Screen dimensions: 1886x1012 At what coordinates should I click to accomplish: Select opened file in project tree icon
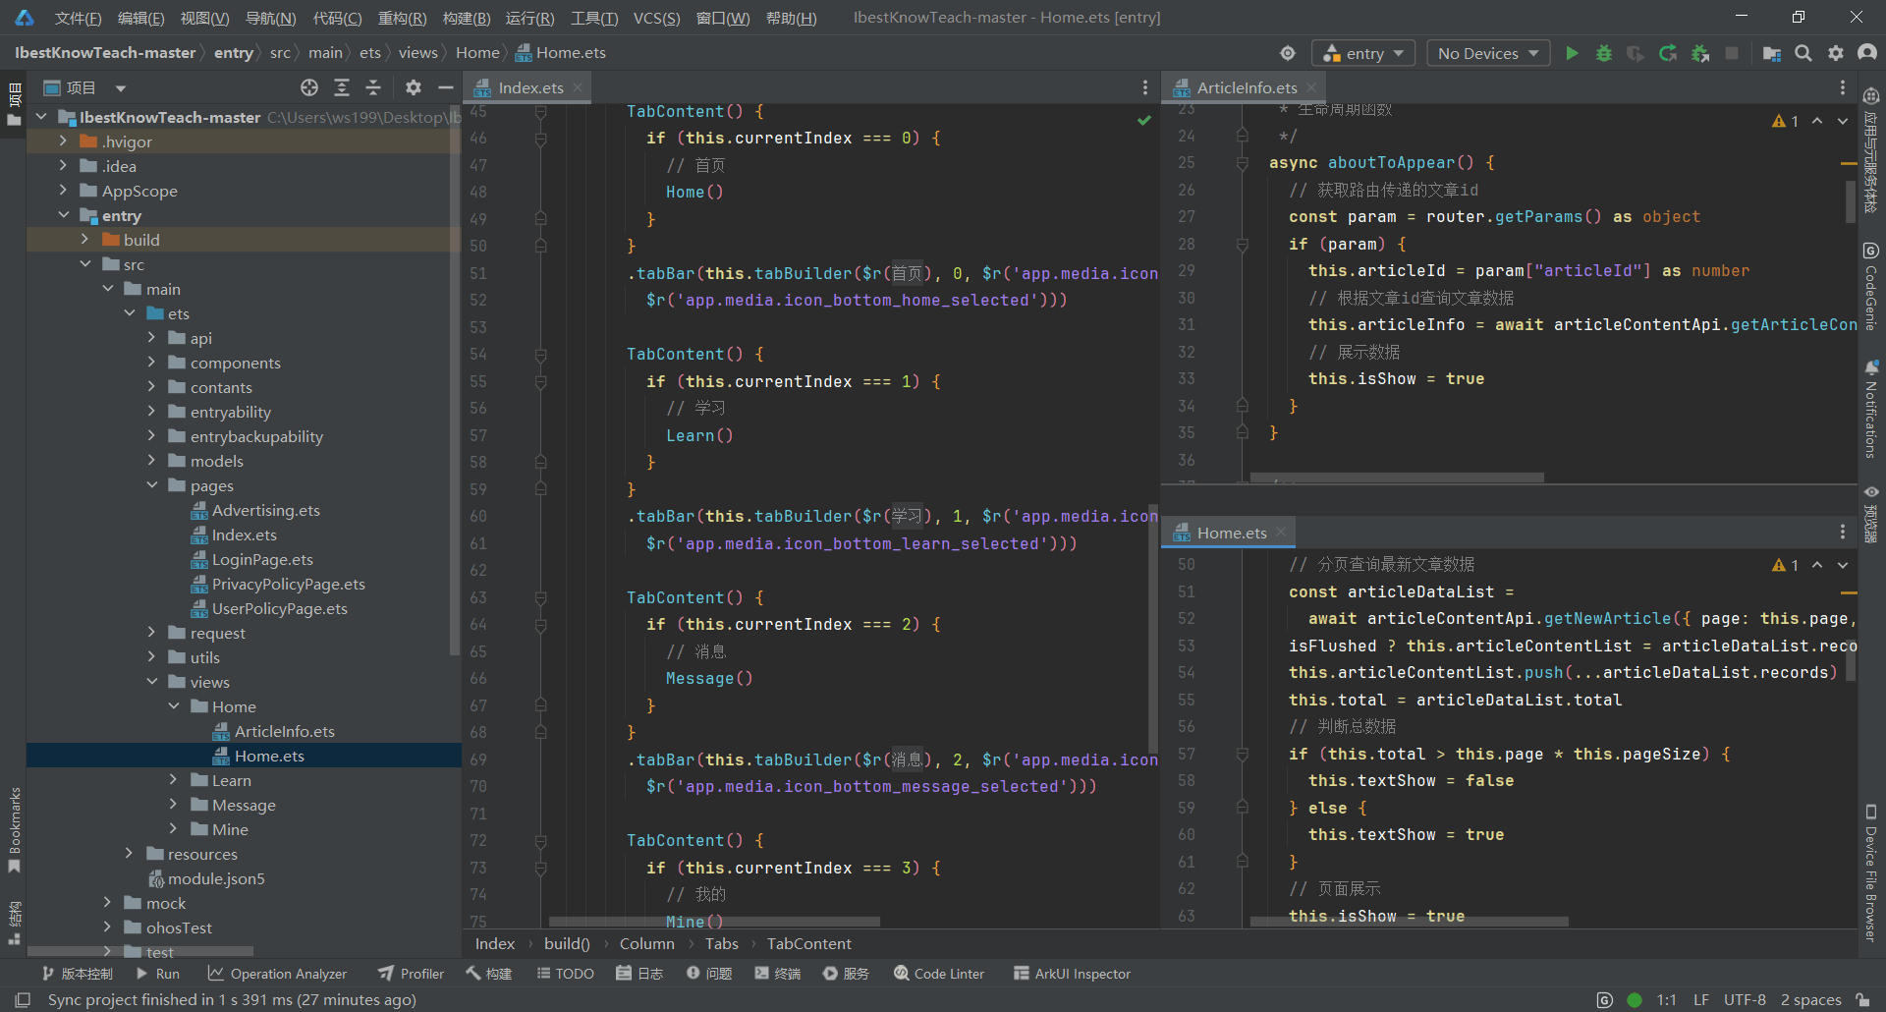[309, 87]
